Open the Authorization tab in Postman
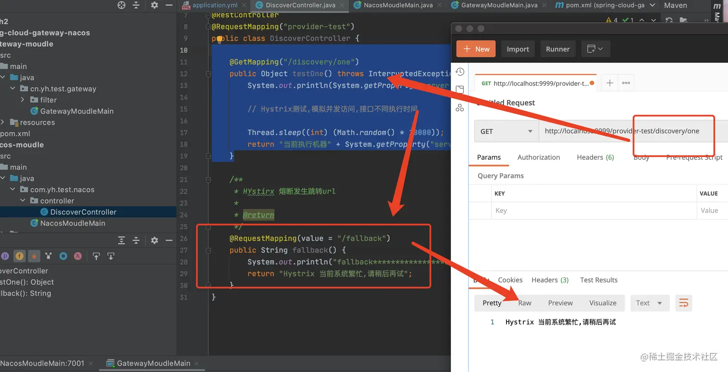728x372 pixels. [539, 157]
